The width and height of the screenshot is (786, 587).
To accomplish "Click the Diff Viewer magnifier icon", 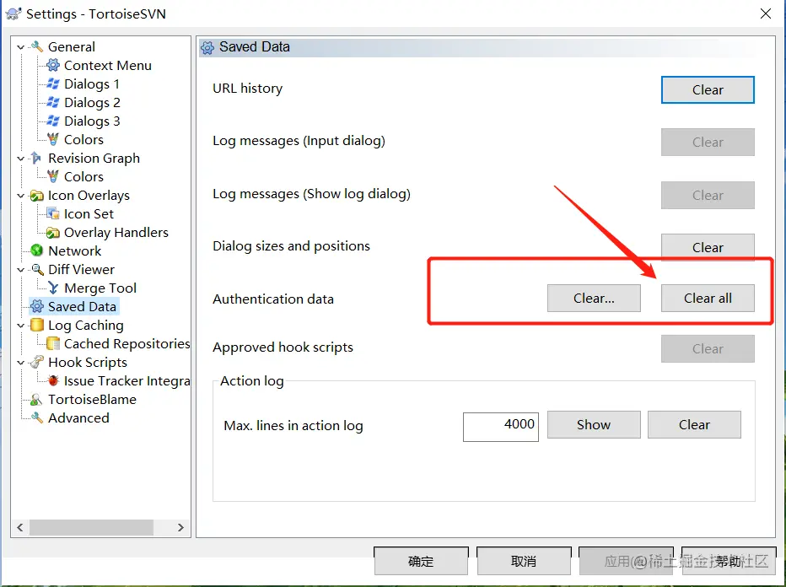I will click(37, 269).
